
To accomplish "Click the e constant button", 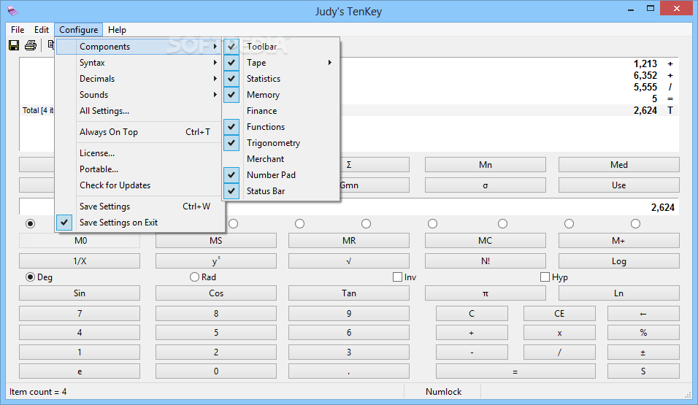I will point(80,371).
